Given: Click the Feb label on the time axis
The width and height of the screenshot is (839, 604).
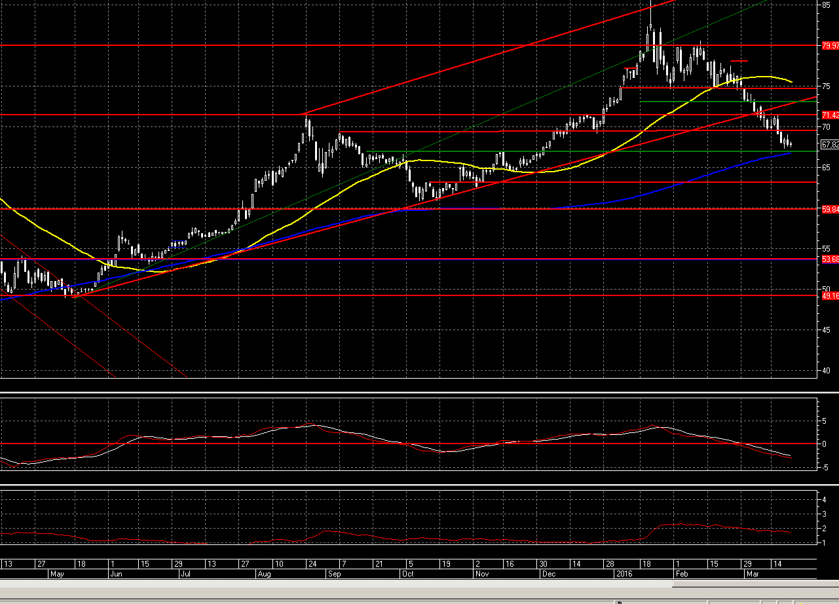Looking at the screenshot, I should tap(682, 573).
